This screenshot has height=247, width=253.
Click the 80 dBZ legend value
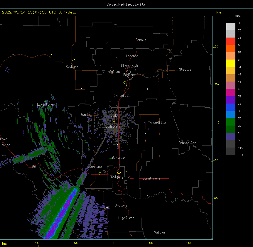239,23
